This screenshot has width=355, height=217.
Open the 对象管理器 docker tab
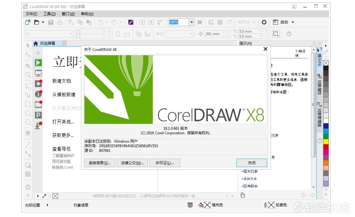tap(319, 114)
